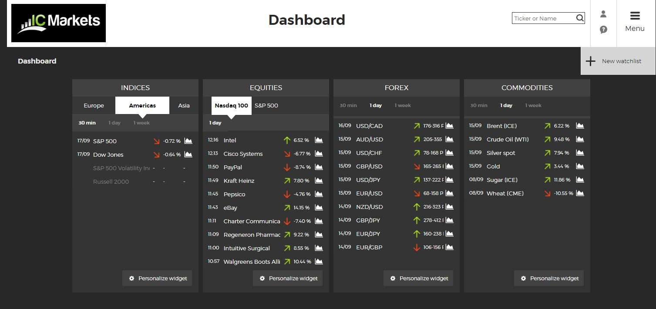Open chart icon for EUR/USD

click(x=449, y=193)
